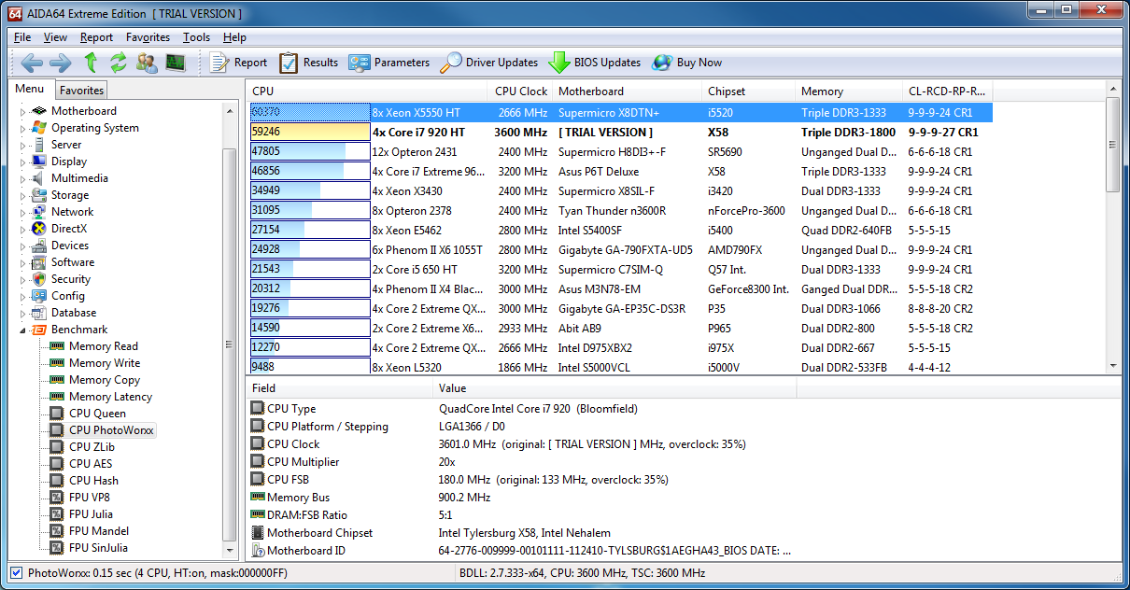Expand the Storage tree node

(23, 195)
